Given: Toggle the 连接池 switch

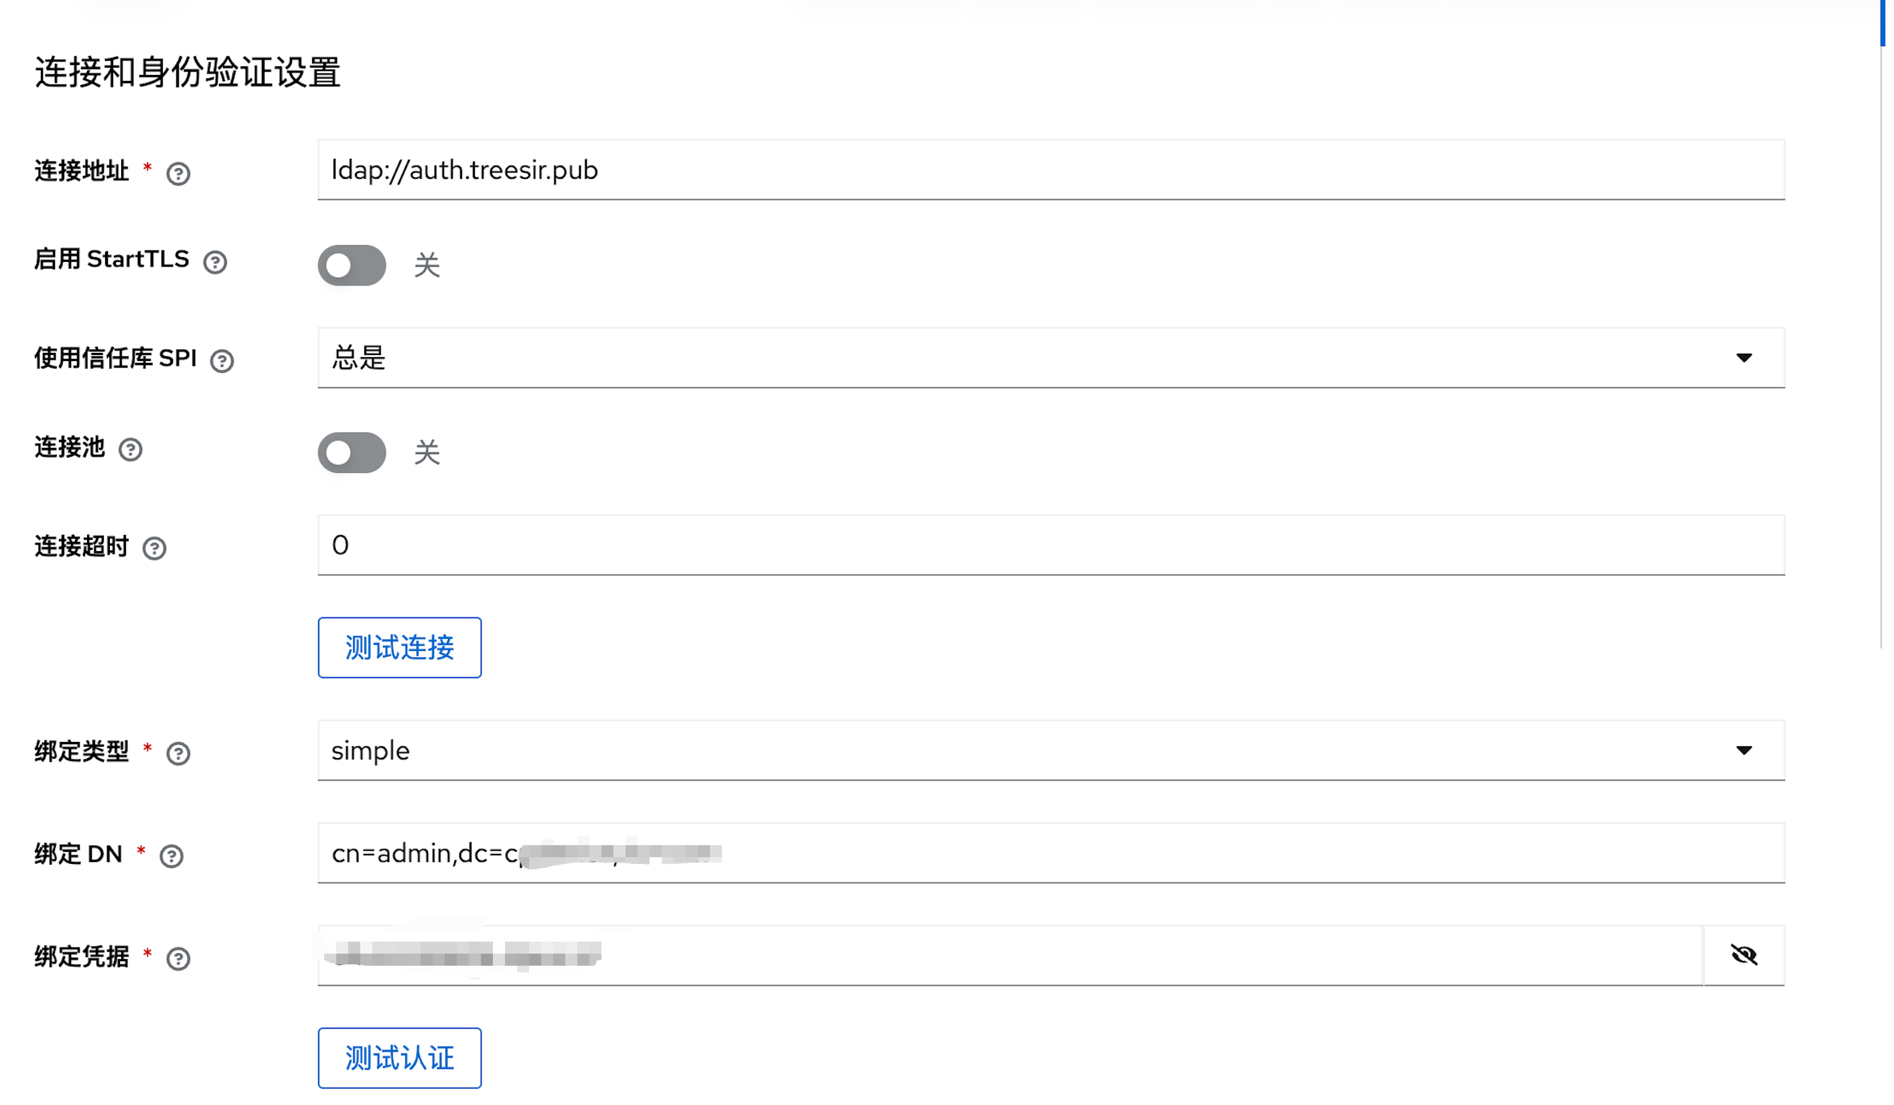Looking at the screenshot, I should coord(352,453).
